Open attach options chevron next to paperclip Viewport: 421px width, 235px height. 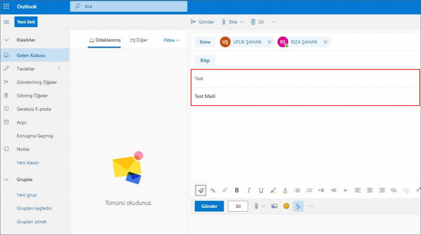pyautogui.click(x=264, y=206)
